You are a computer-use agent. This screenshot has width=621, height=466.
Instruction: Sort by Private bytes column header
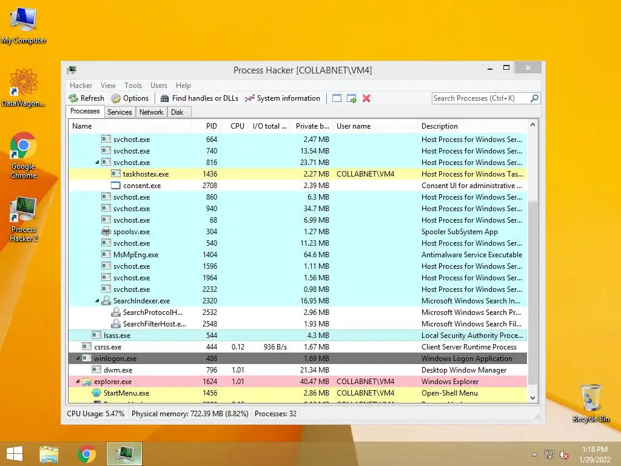312,126
